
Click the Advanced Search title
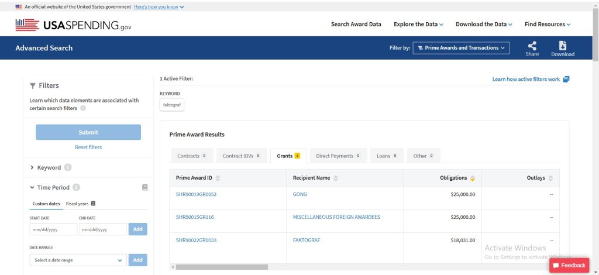coord(44,48)
